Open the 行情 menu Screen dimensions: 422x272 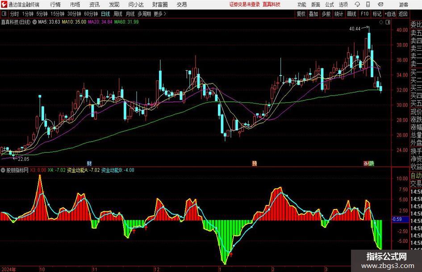coord(55,4)
